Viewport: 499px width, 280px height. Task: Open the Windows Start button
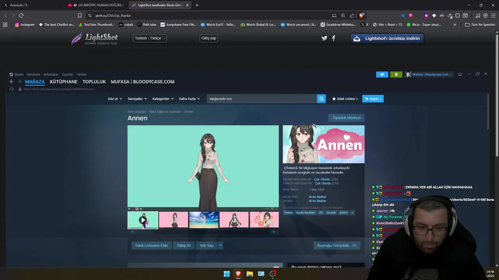click(x=226, y=274)
